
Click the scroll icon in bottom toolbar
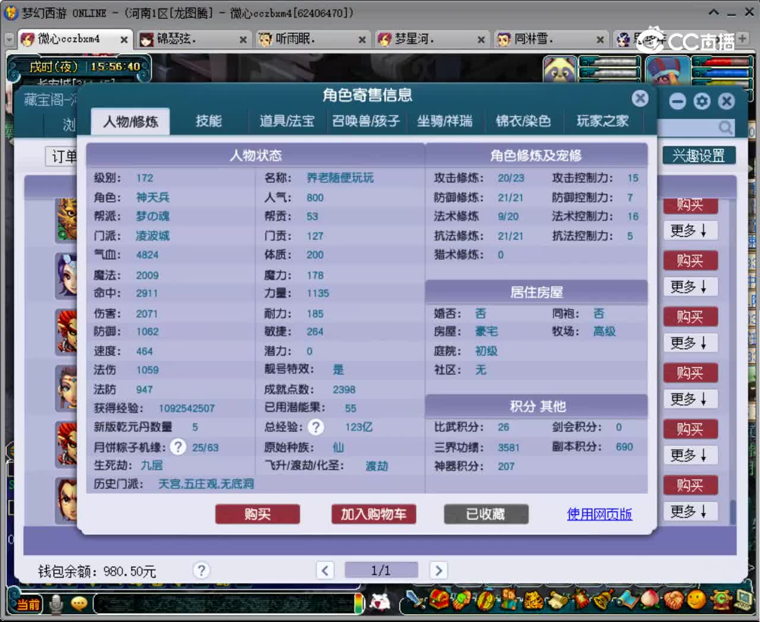pyautogui.click(x=557, y=601)
